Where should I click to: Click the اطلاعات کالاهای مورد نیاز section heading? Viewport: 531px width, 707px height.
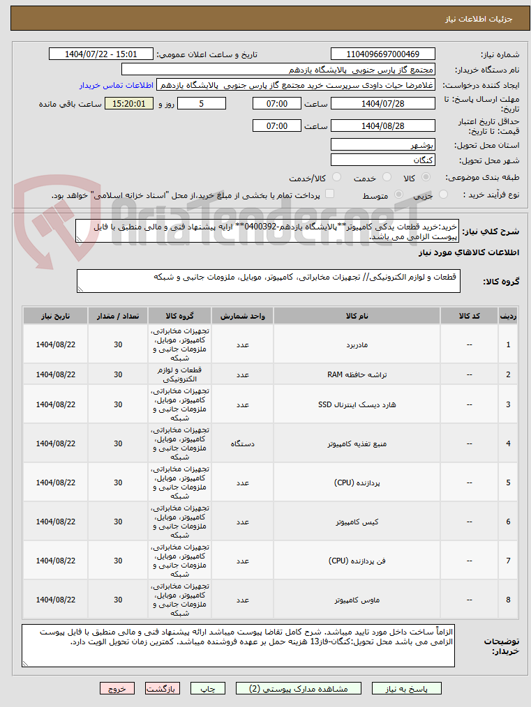click(x=469, y=252)
